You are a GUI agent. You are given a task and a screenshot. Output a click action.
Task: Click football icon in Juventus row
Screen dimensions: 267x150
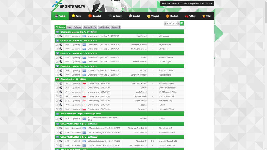pos(61,70)
